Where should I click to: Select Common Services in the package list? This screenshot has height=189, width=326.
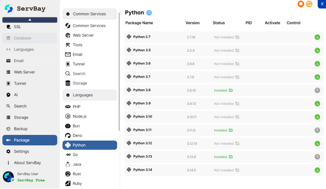[x=90, y=26]
